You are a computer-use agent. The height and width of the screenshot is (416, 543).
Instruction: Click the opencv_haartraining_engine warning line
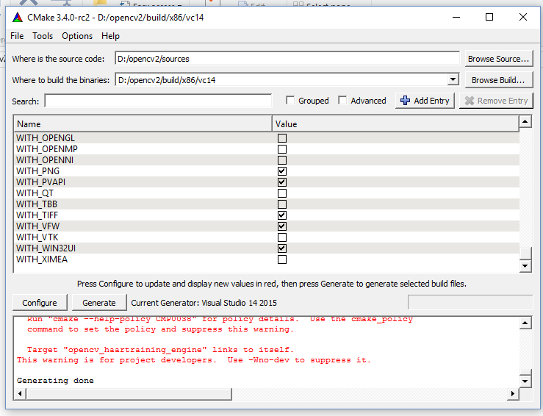coord(160,350)
